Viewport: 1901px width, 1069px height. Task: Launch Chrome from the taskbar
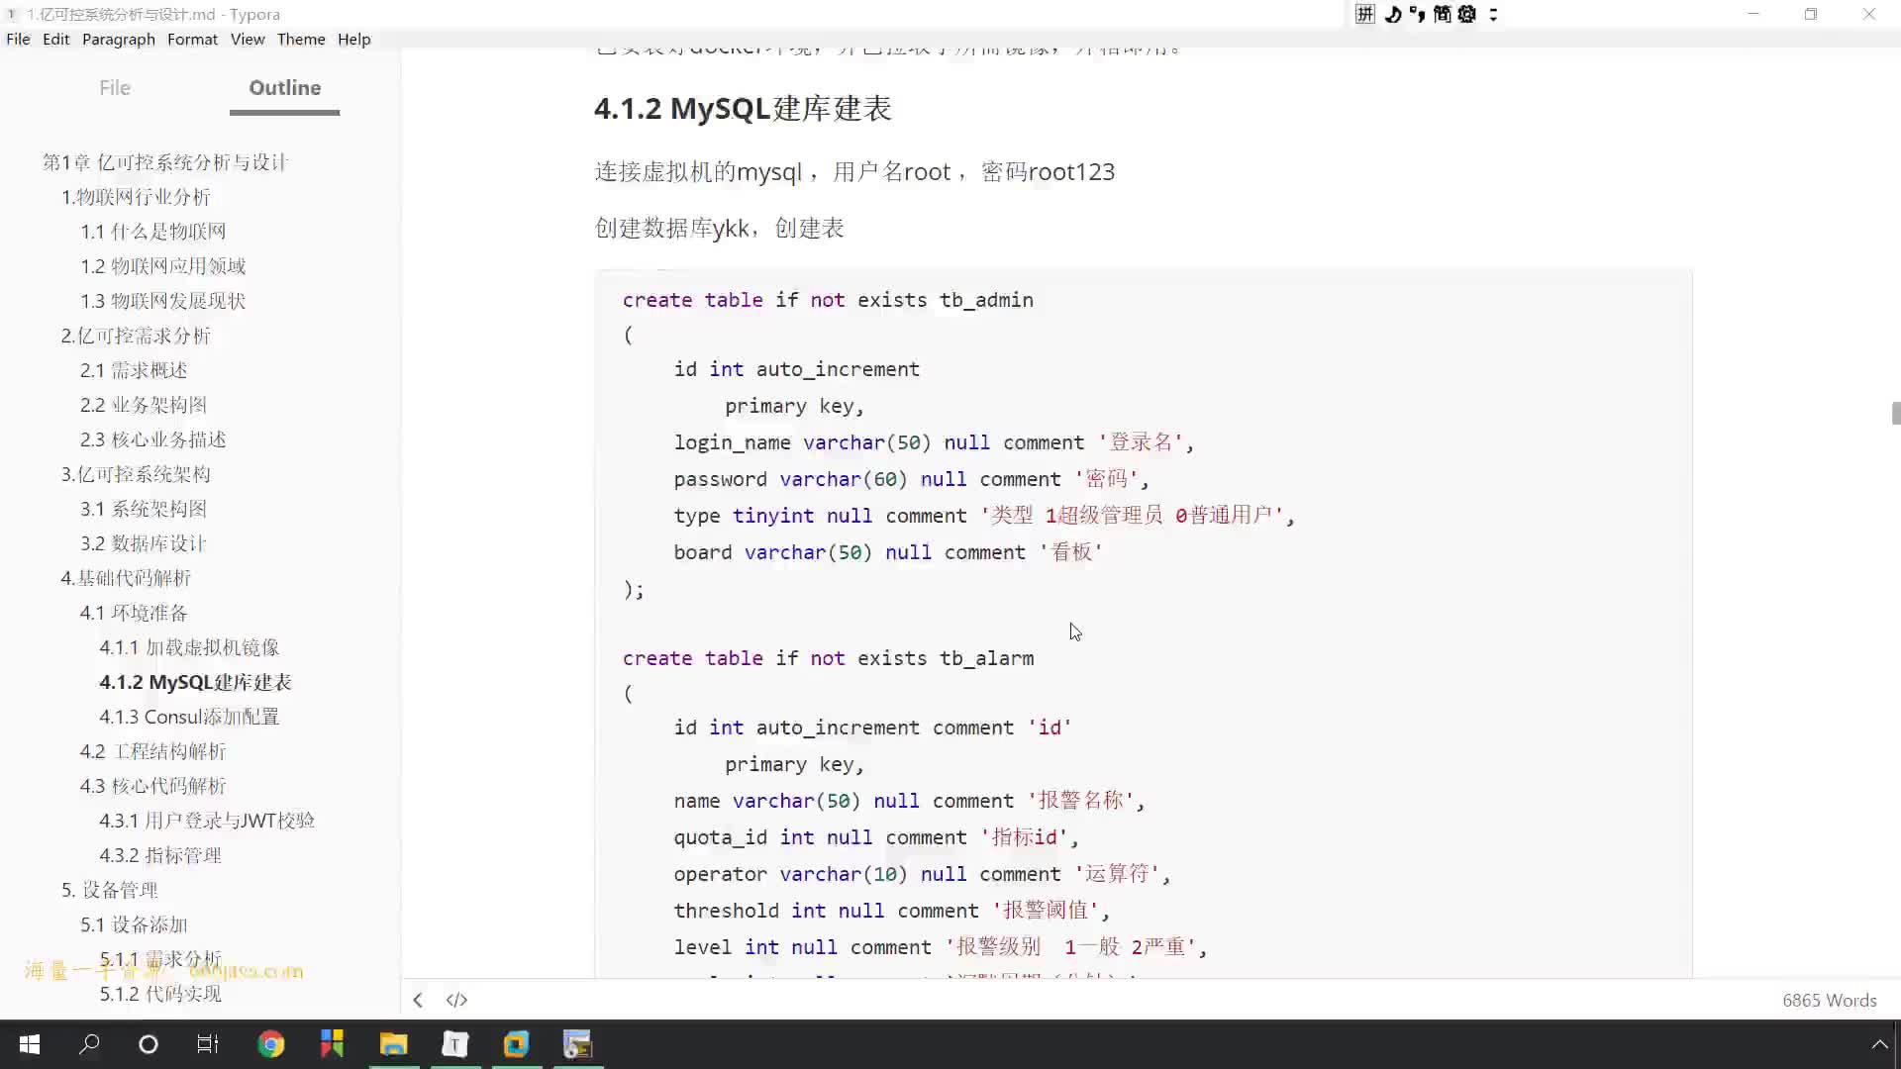pos(270,1044)
